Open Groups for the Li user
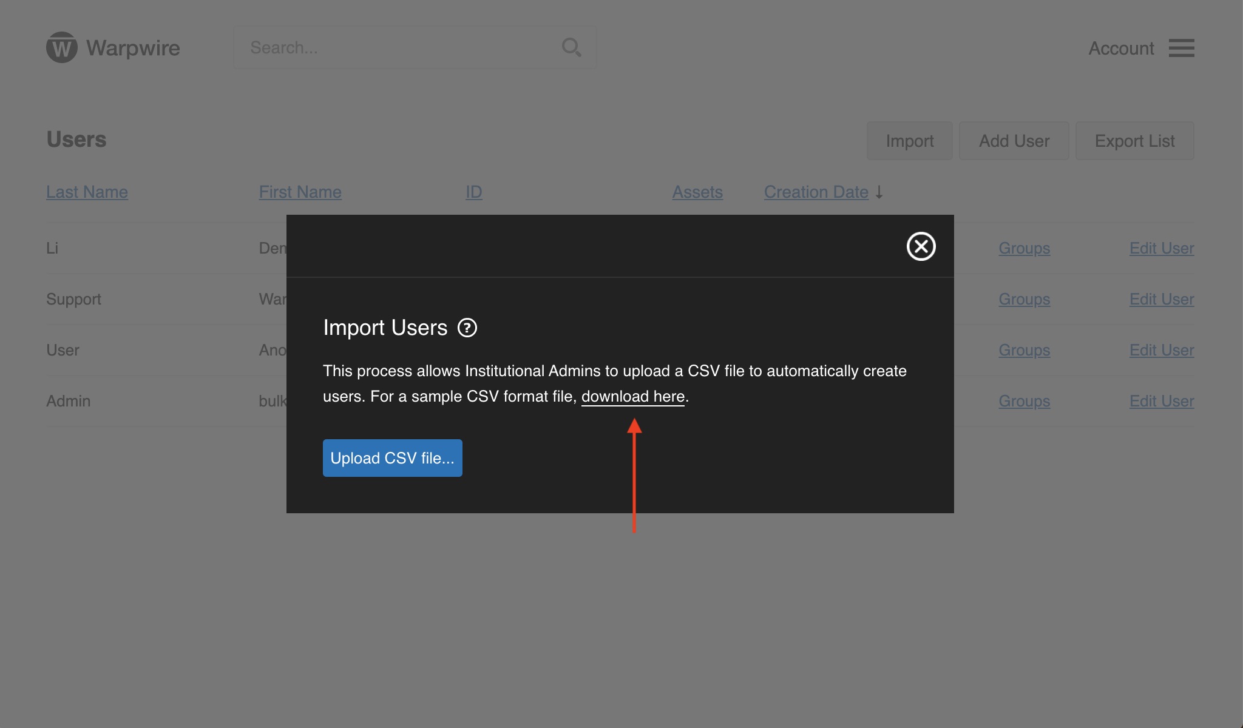Viewport: 1243px width, 728px height. [1024, 248]
